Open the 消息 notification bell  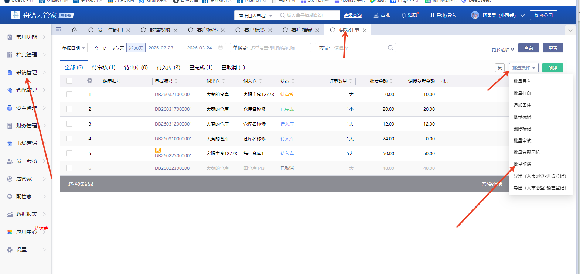pyautogui.click(x=404, y=16)
